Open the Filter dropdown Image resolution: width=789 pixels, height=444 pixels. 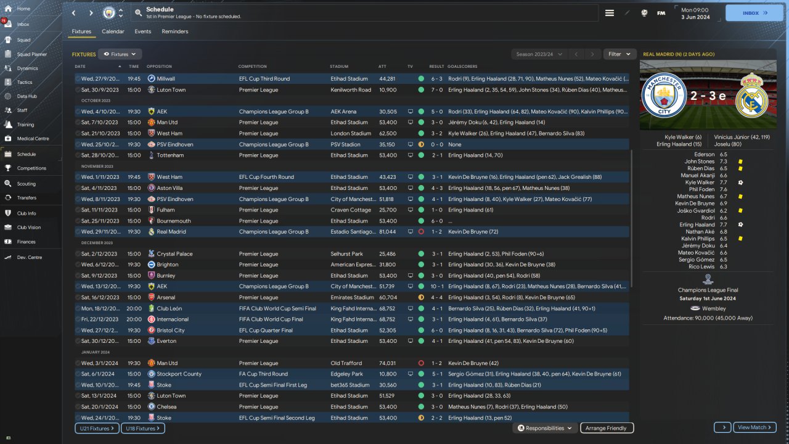click(619, 54)
